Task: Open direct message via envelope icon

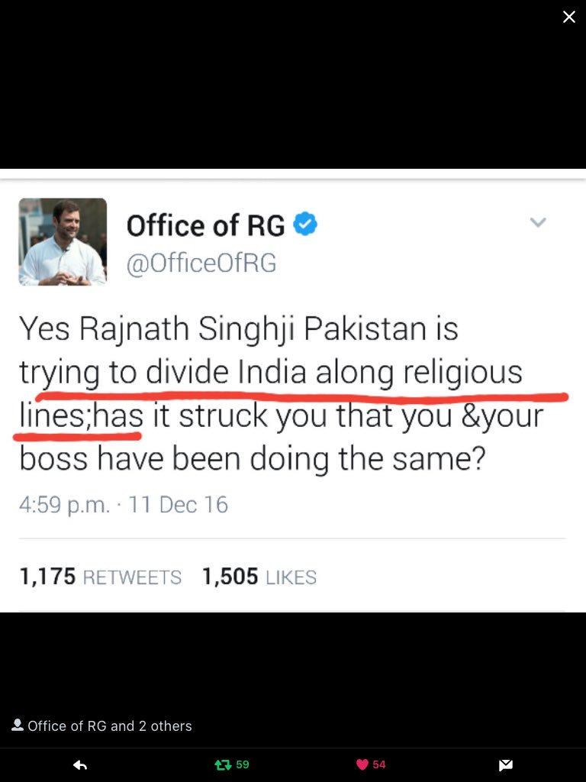Action: [x=505, y=764]
